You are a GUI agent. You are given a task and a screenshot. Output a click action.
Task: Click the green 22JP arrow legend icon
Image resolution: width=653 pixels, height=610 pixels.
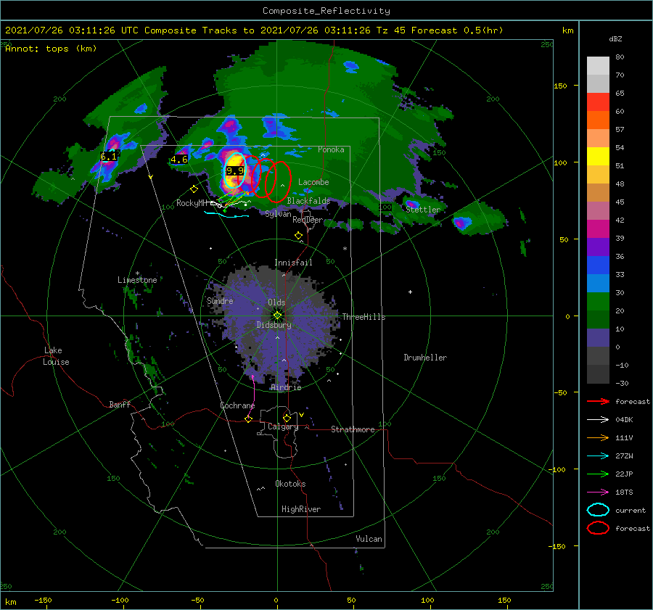(598, 474)
